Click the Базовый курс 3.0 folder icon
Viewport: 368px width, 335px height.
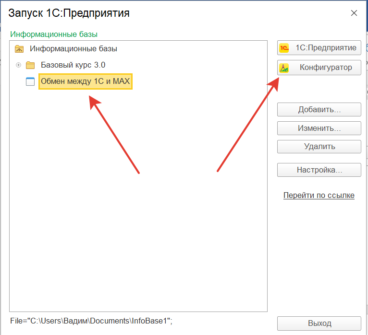[30, 65]
